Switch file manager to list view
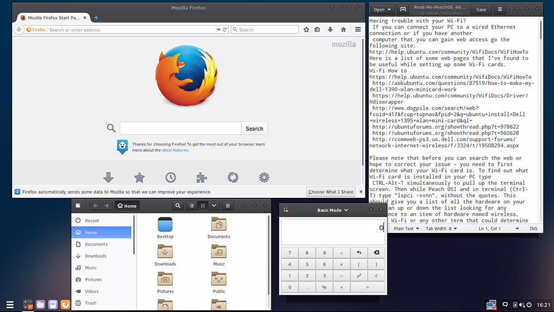The width and height of the screenshot is (554, 312). click(192, 206)
